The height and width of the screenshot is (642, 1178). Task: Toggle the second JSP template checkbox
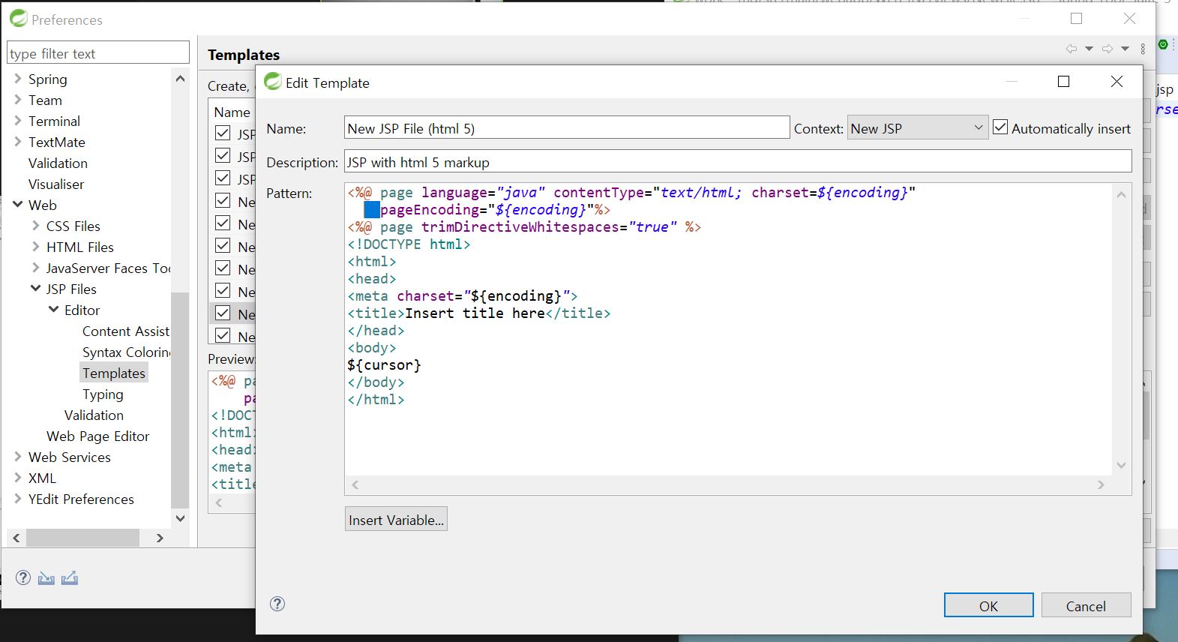click(x=223, y=155)
